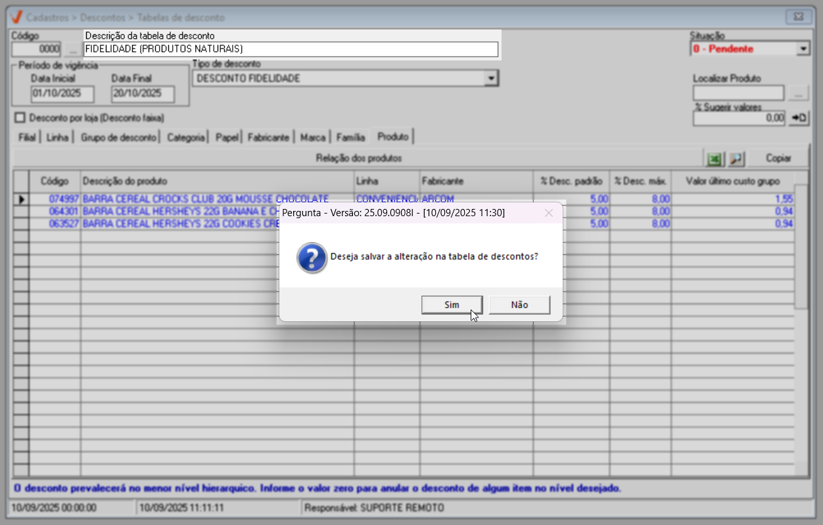Click the product search magnifier icon
Image resolution: width=823 pixels, height=525 pixels.
[736, 158]
